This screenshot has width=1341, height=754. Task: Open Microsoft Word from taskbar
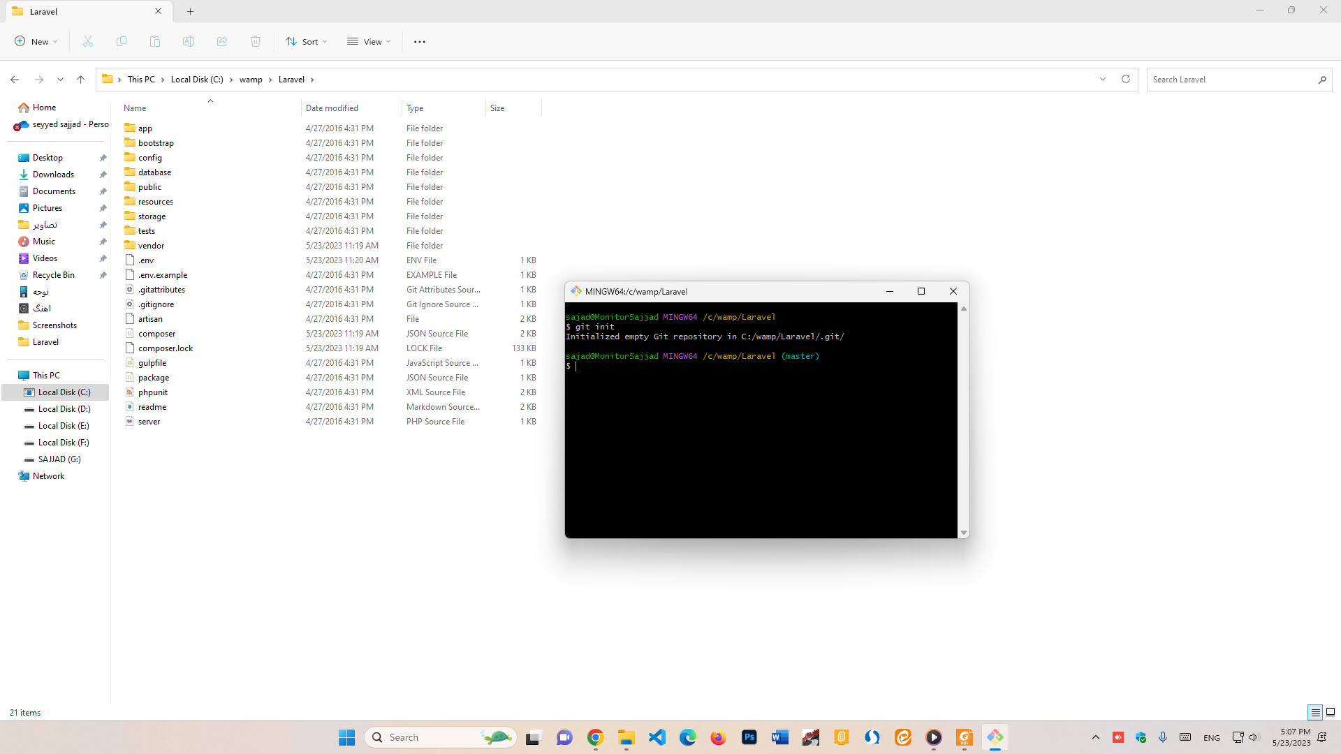[x=780, y=737]
